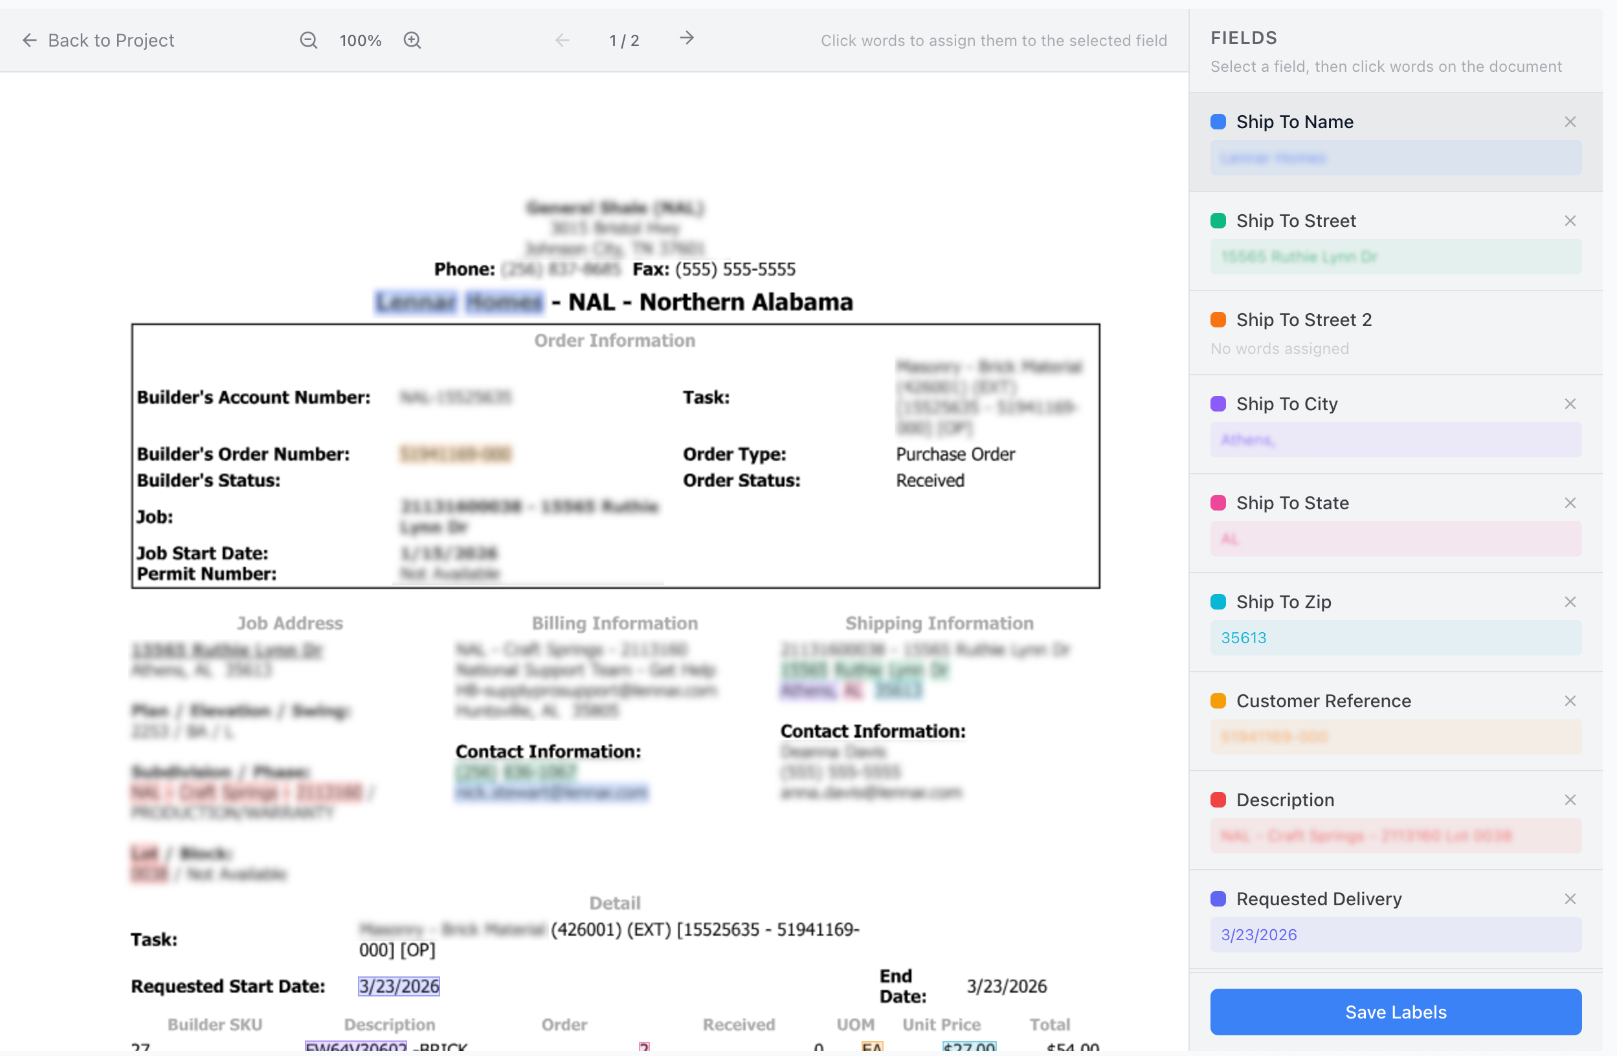Select the Ship To Zip field

1396,622
